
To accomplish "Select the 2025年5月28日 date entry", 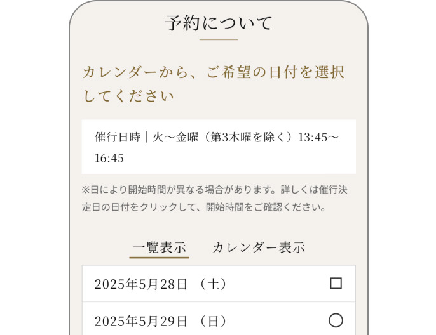I will coord(141,284).
